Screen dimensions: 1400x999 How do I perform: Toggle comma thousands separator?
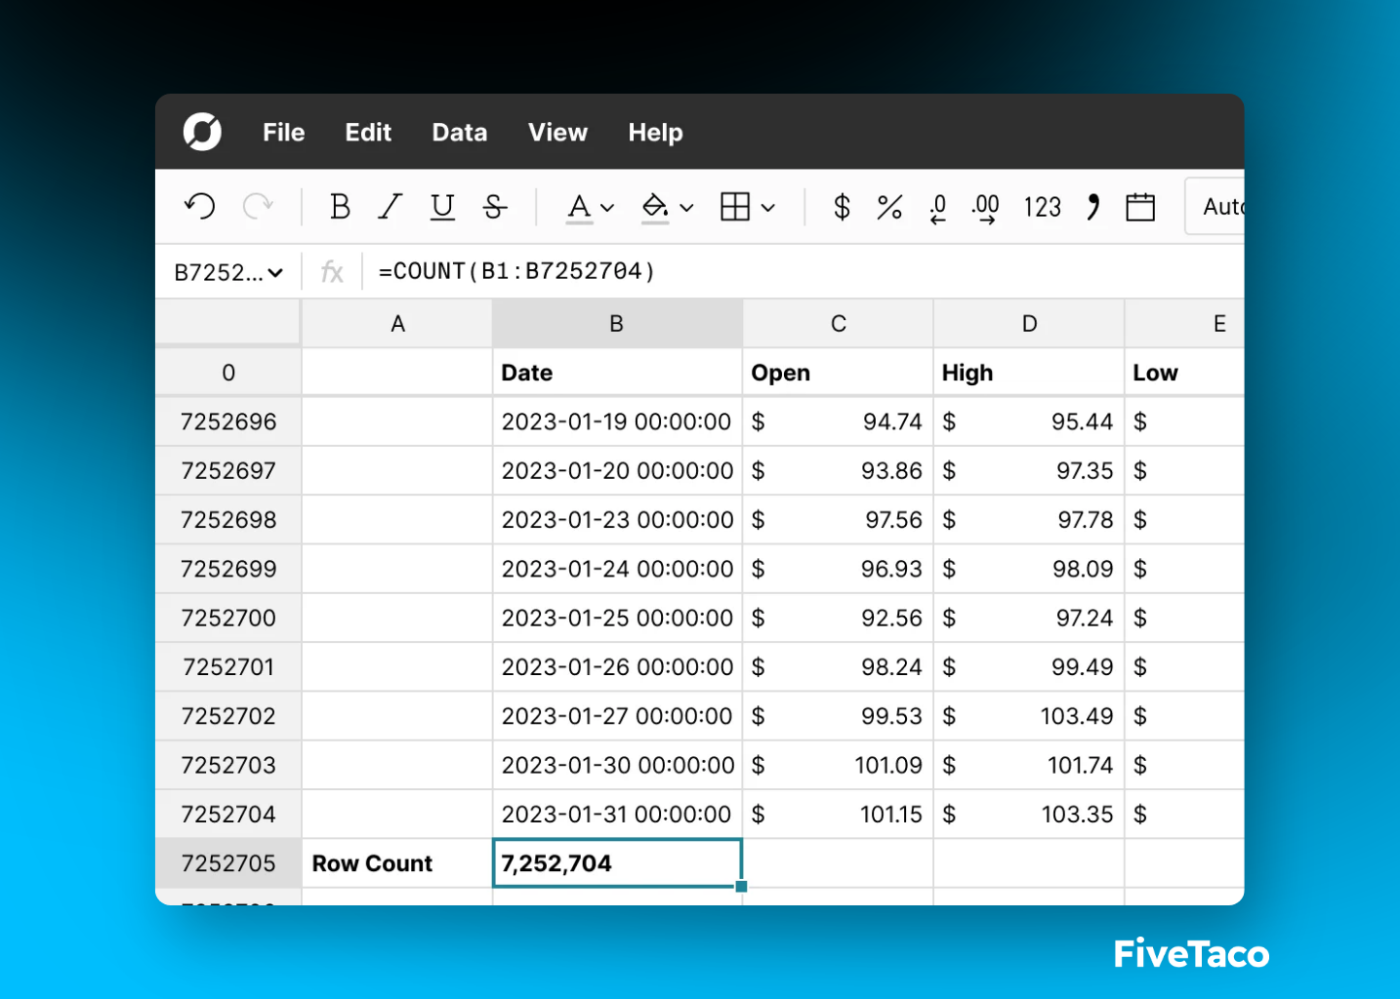(x=1092, y=207)
